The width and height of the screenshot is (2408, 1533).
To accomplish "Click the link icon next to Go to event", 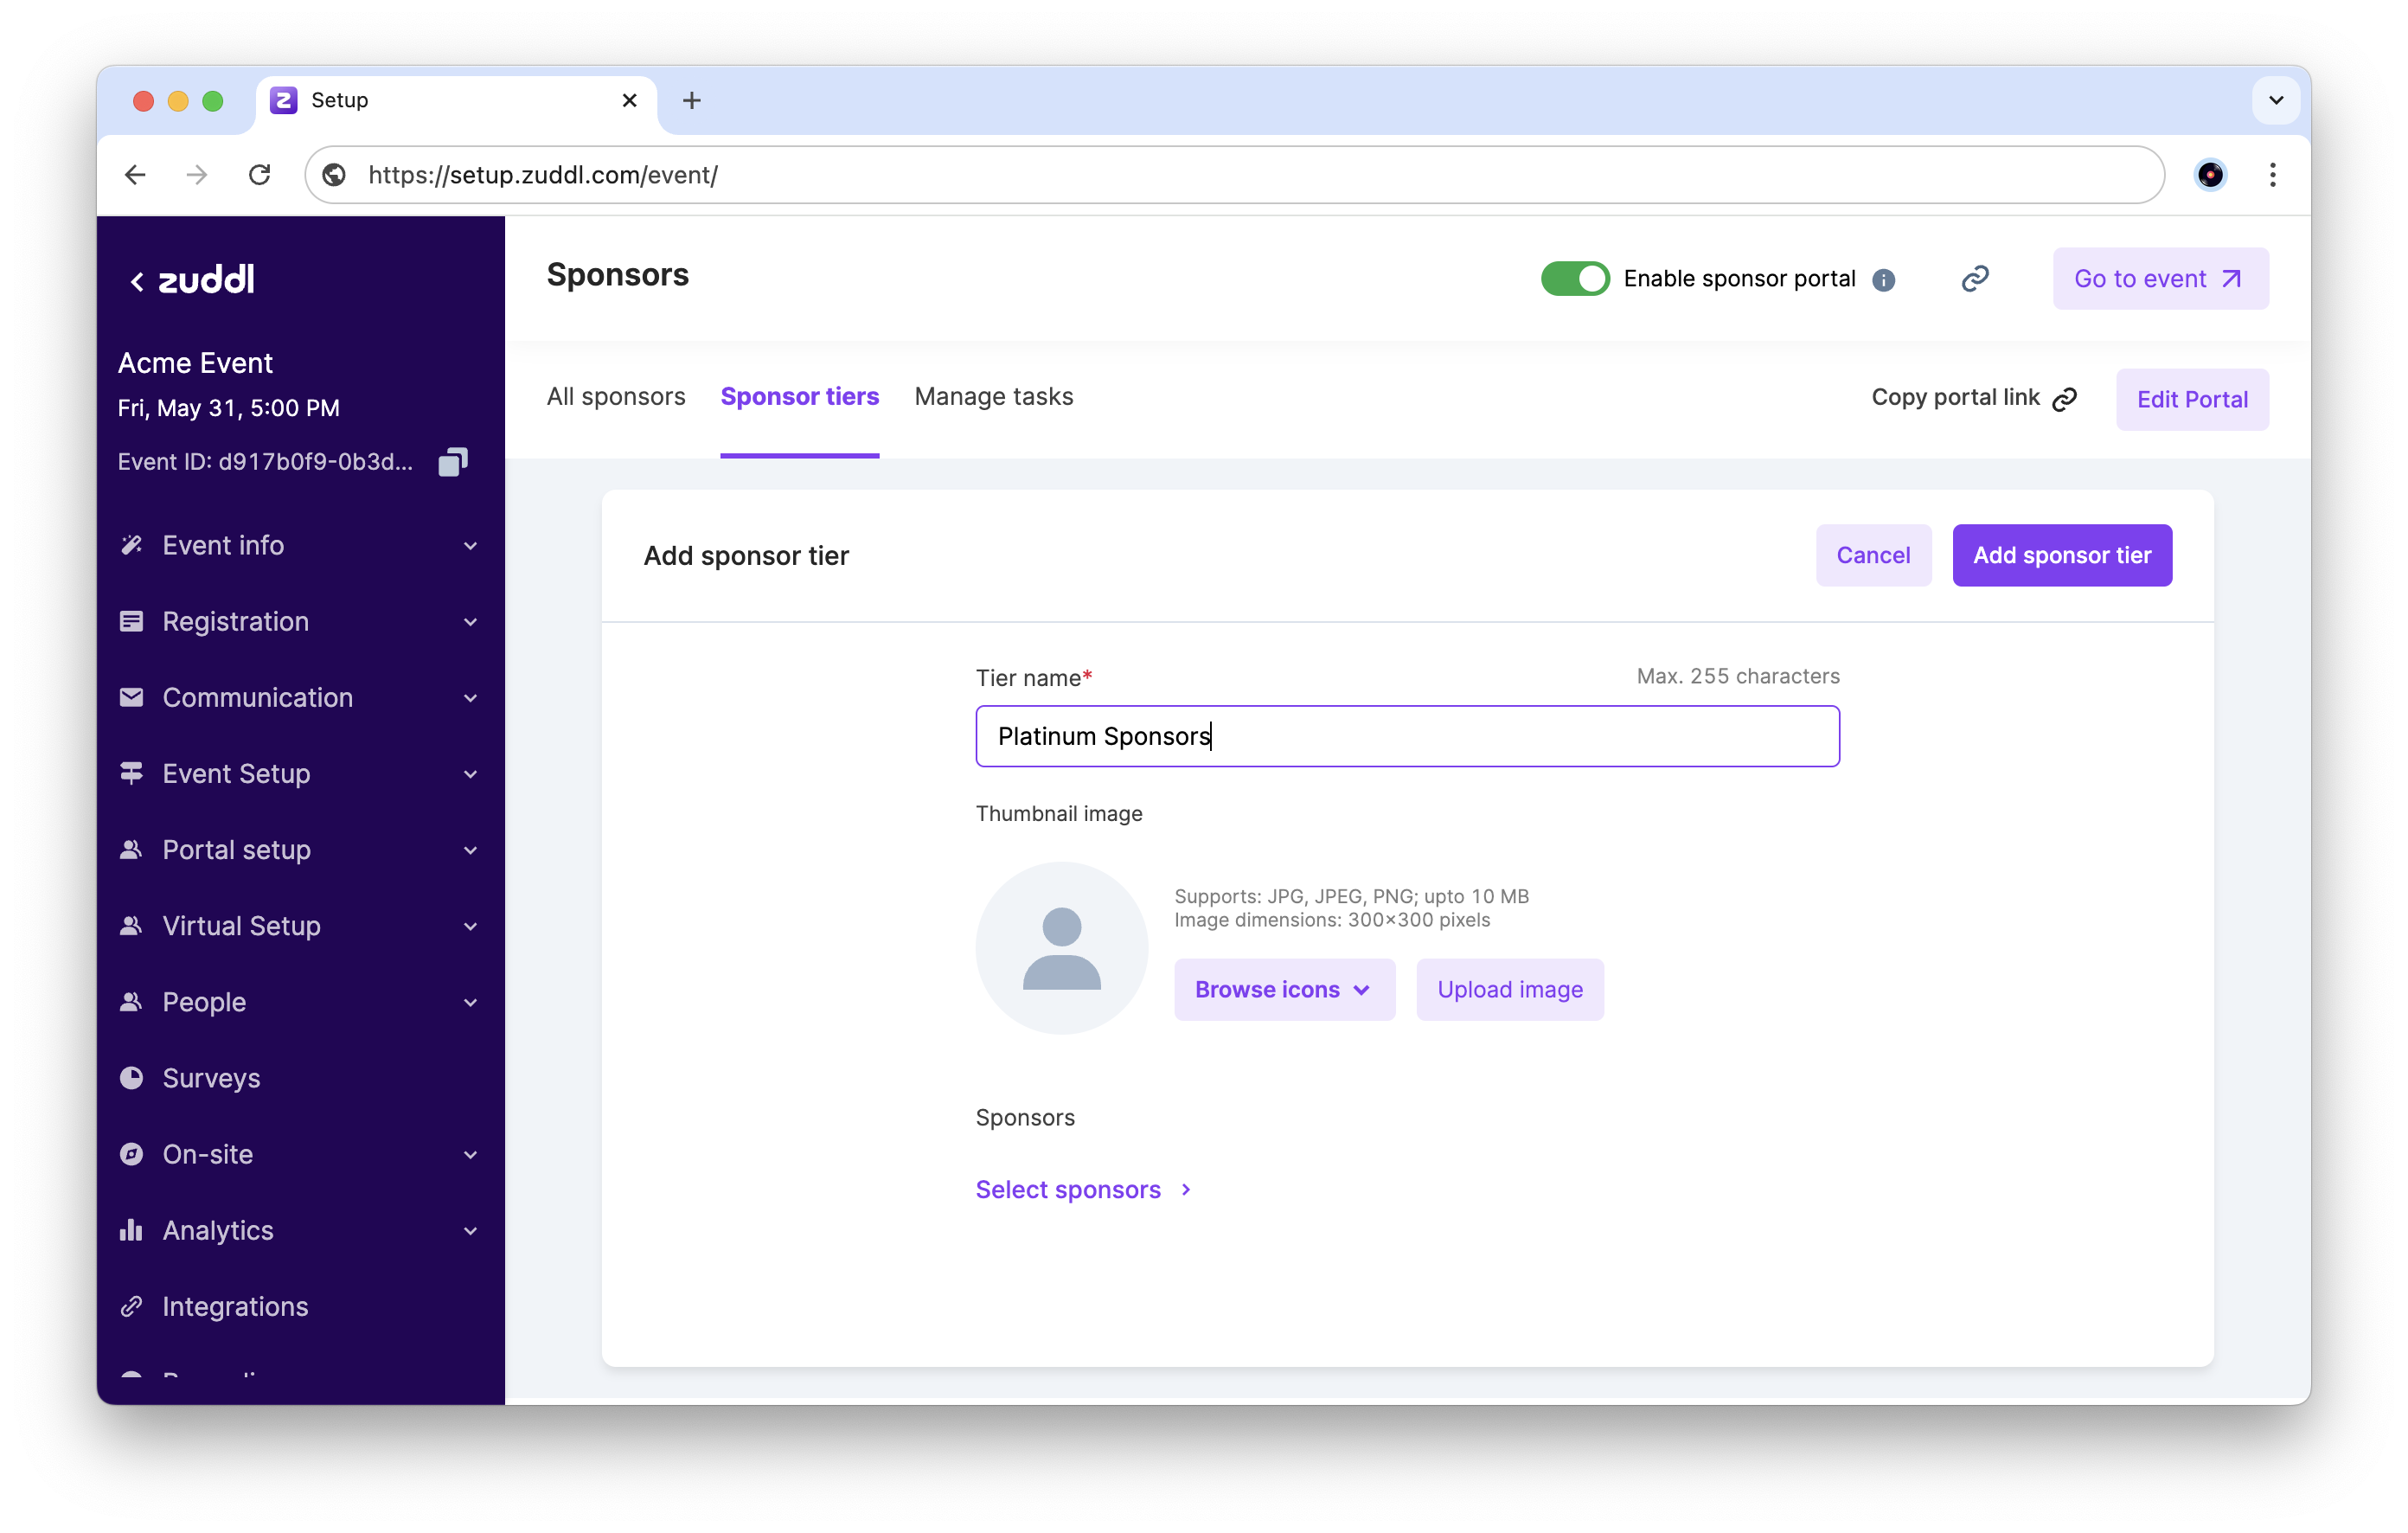I will tap(1974, 279).
